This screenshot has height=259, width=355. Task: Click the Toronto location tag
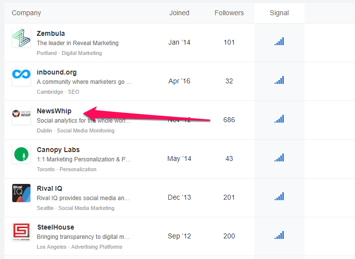pos(46,169)
